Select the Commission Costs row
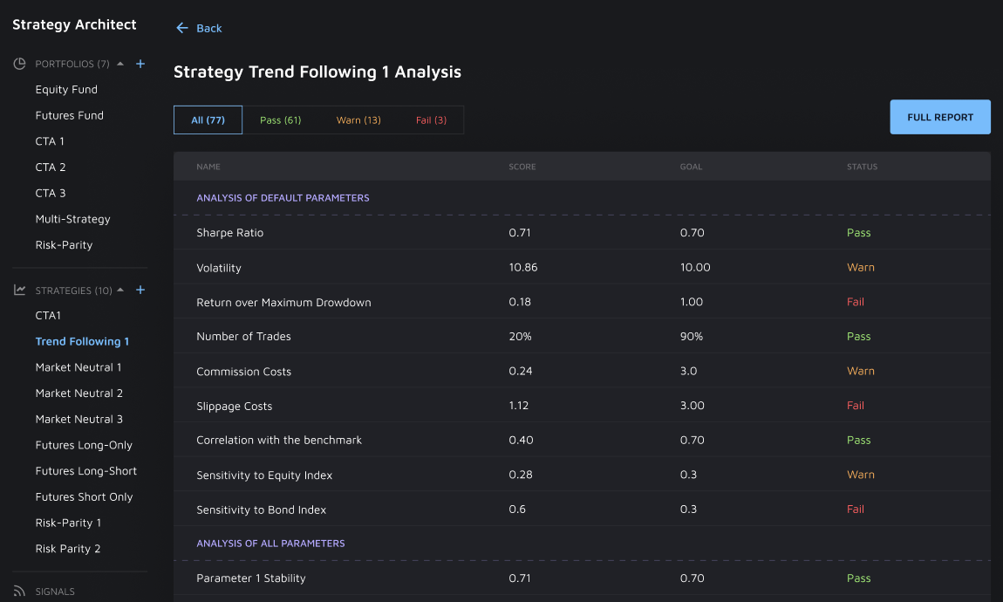This screenshot has width=1003, height=602. click(582, 371)
